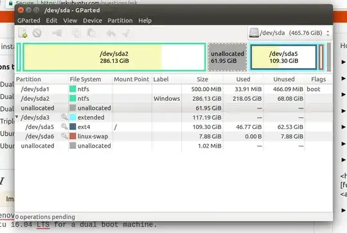Click the ntfs color swatch on /dev/sda1 row
The image size is (347, 233).
point(73,89)
